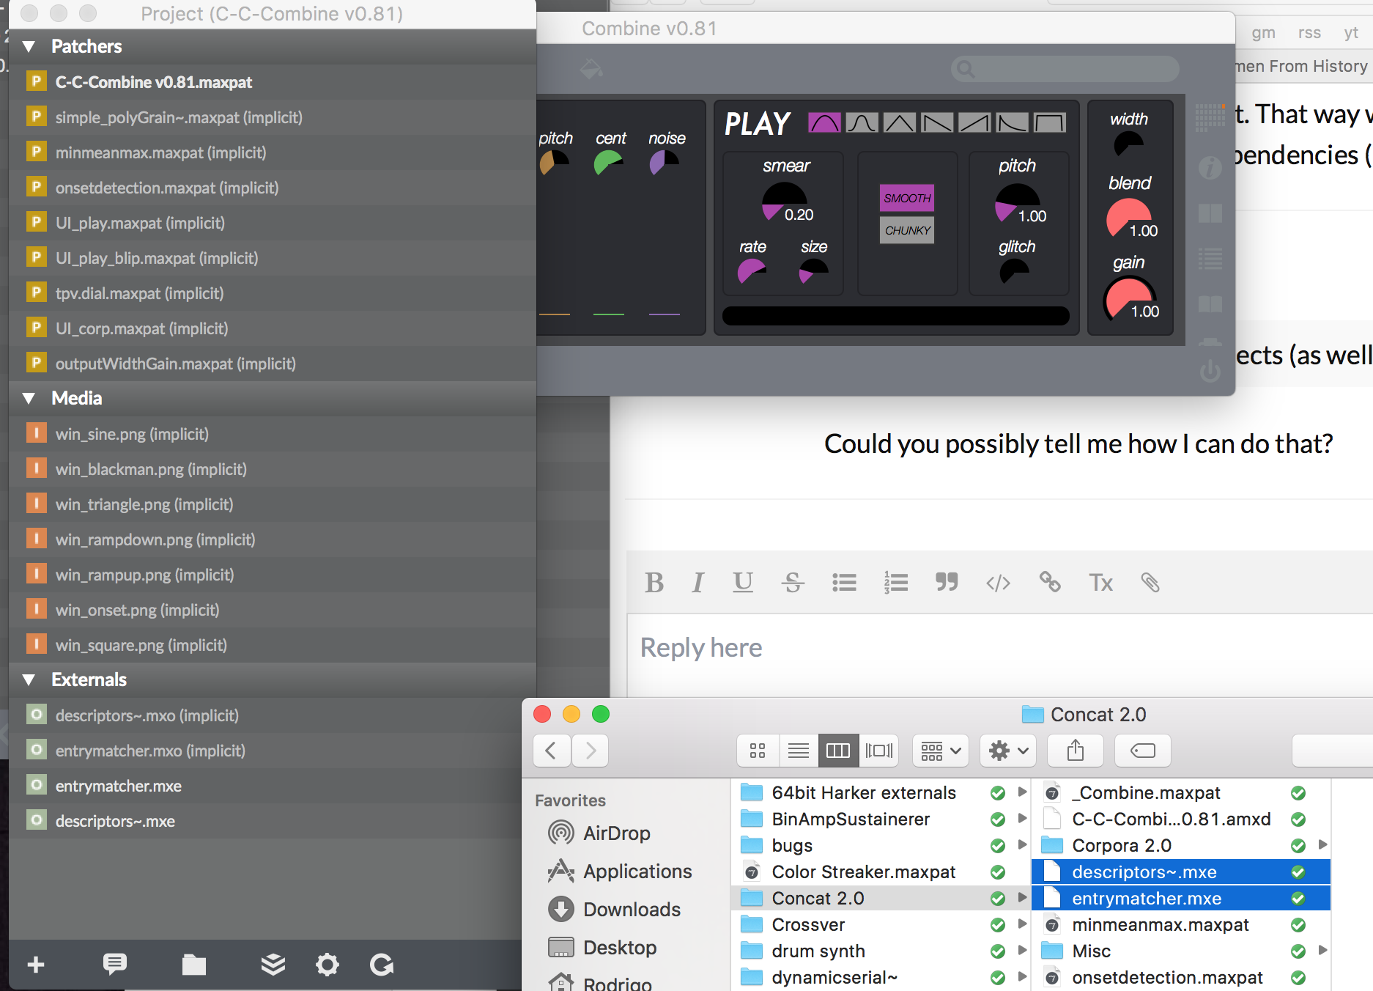Toggle italic formatting in reply editor
This screenshot has width=1373, height=991.
coord(697,583)
